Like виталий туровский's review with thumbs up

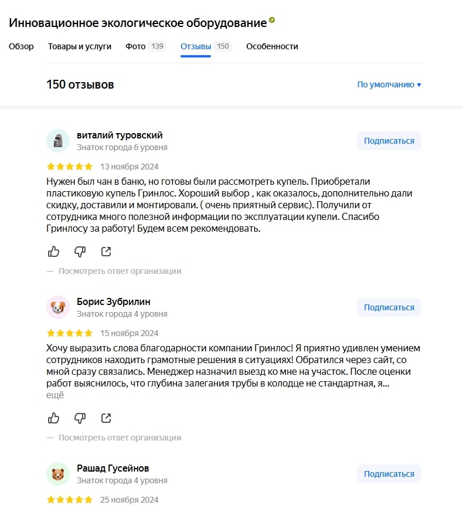point(54,252)
